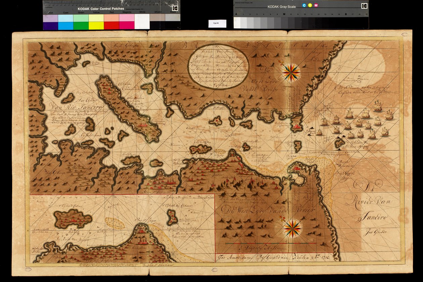Click the large island in the lower-left inset map

(x=73, y=220)
